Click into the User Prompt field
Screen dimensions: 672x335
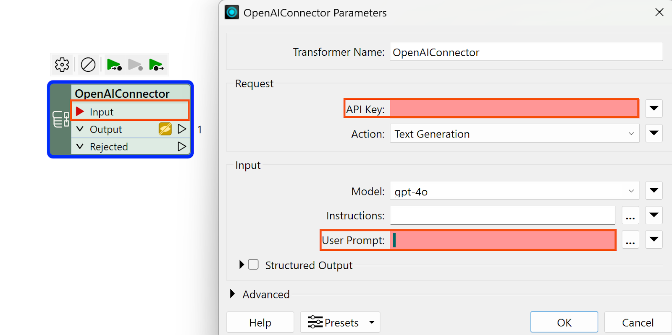click(x=503, y=240)
